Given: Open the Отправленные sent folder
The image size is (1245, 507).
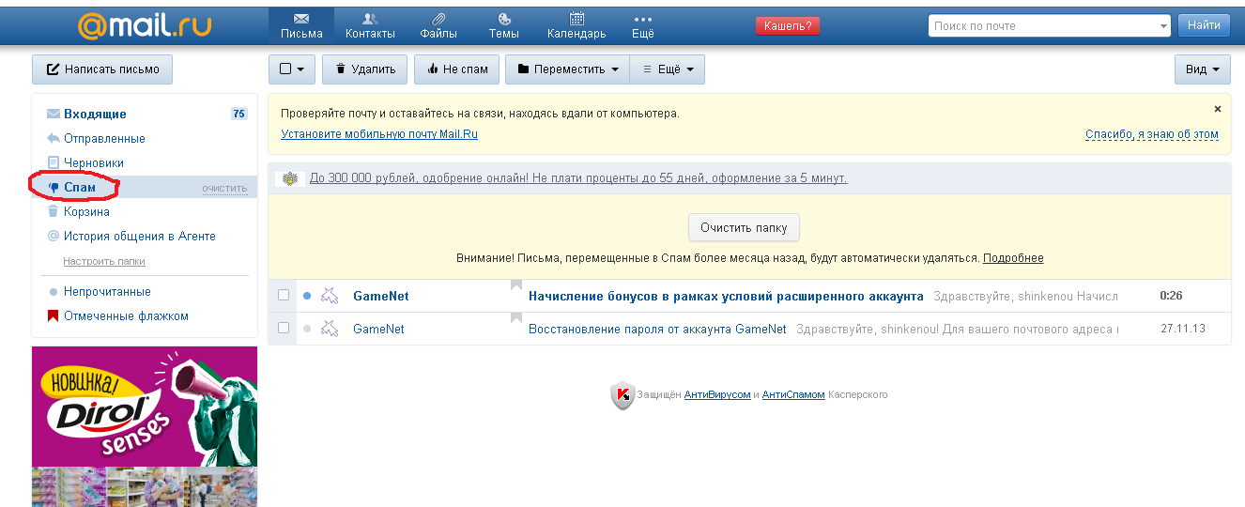Looking at the screenshot, I should pyautogui.click(x=104, y=139).
